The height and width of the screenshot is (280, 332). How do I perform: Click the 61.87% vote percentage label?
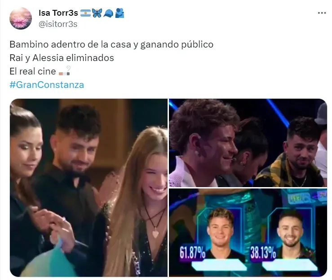192,253
